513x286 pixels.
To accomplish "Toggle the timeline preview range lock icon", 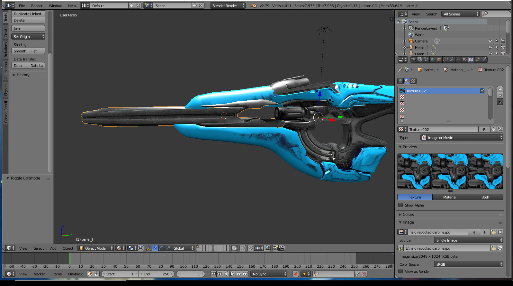I will 96,274.
